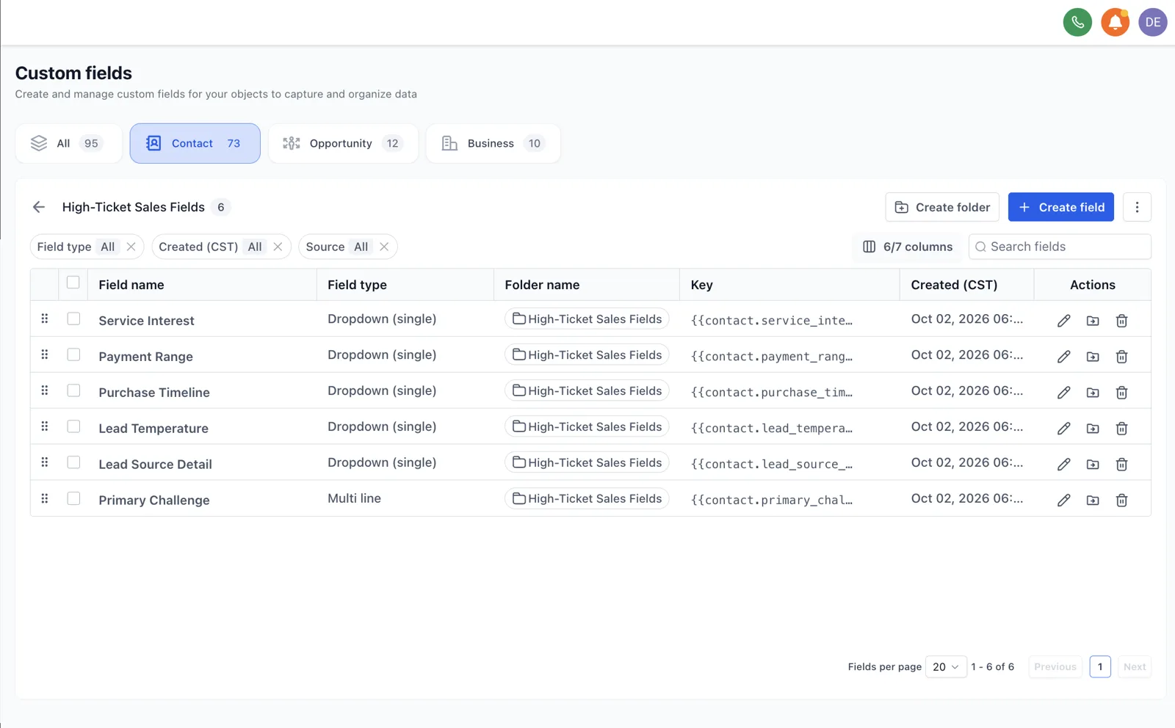
Task: Click the Lead Source Detail field name
Action: point(156,465)
